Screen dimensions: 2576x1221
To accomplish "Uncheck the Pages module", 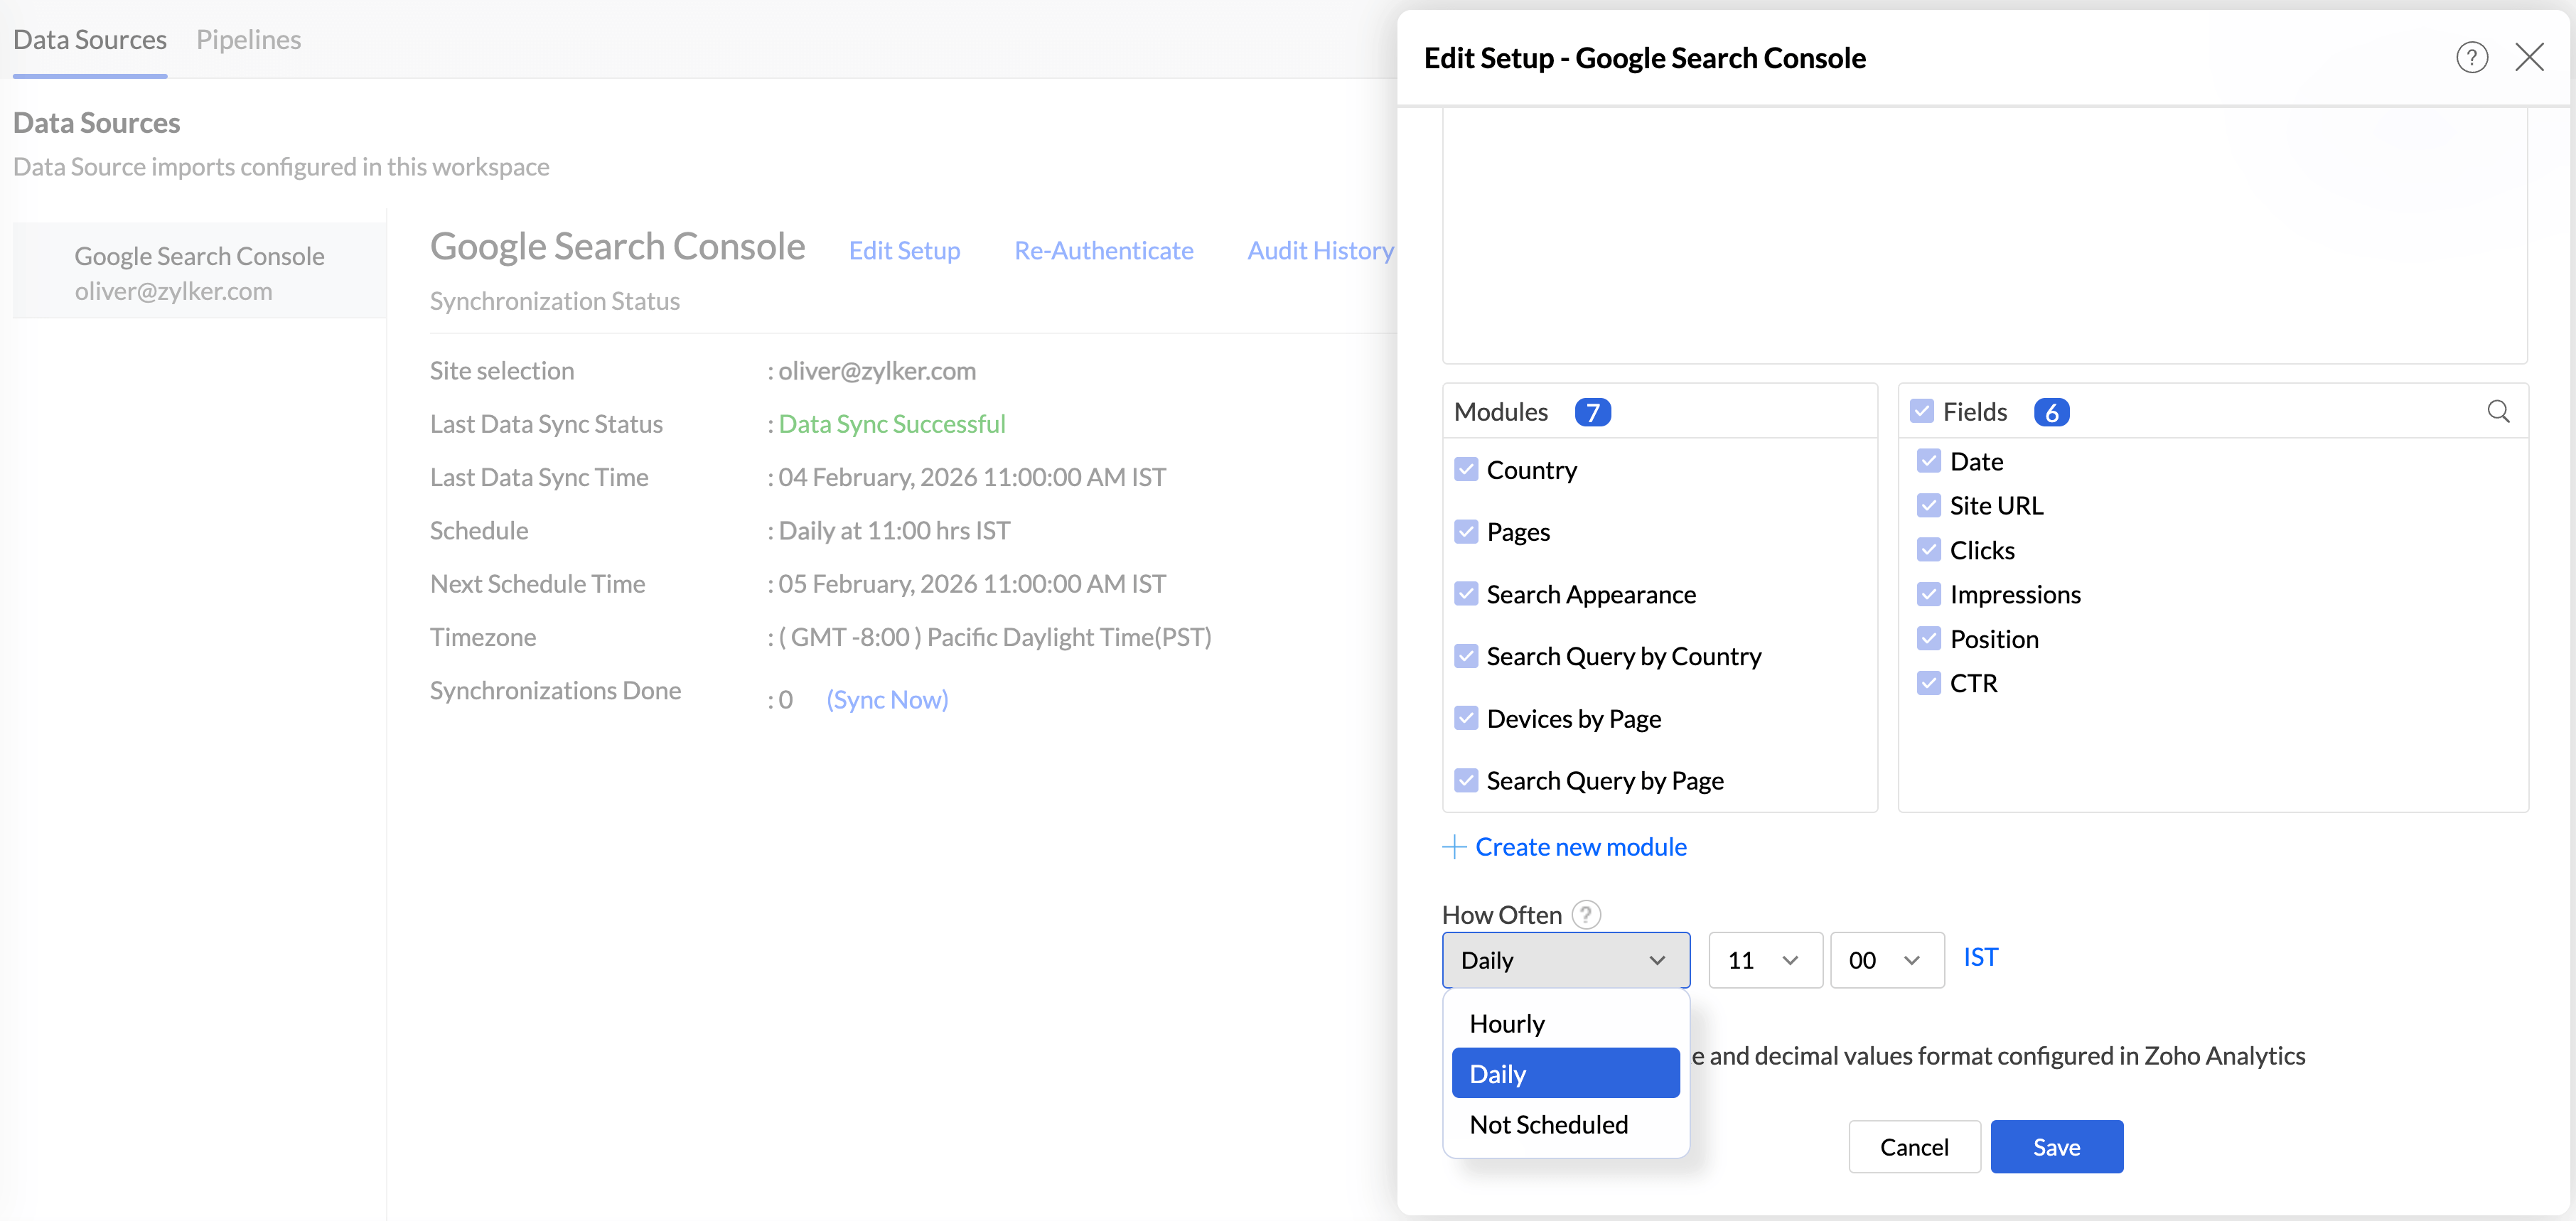I will tap(1467, 531).
